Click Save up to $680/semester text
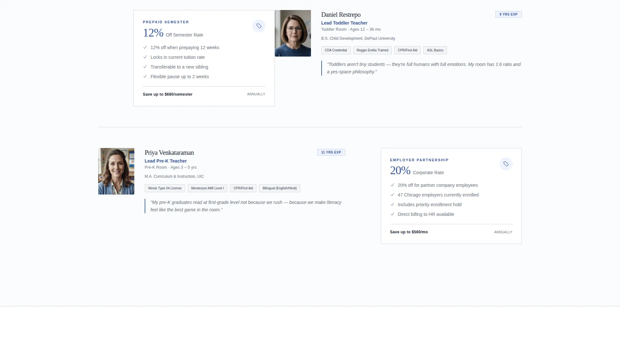This screenshot has height=349, width=620. tap(168, 94)
